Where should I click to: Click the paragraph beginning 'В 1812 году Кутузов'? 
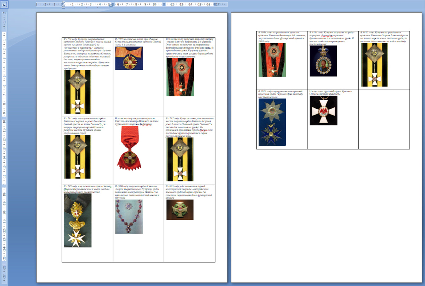point(384,37)
